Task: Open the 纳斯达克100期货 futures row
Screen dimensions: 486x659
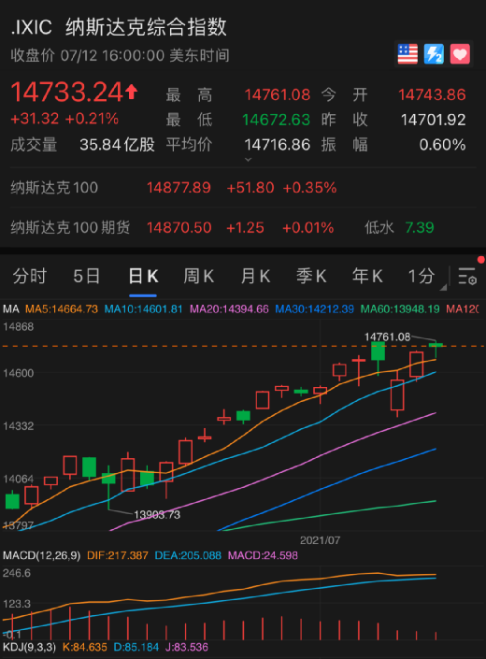Action: (243, 227)
